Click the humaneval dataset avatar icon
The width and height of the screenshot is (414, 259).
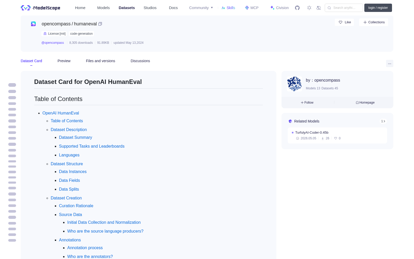click(x=33, y=24)
